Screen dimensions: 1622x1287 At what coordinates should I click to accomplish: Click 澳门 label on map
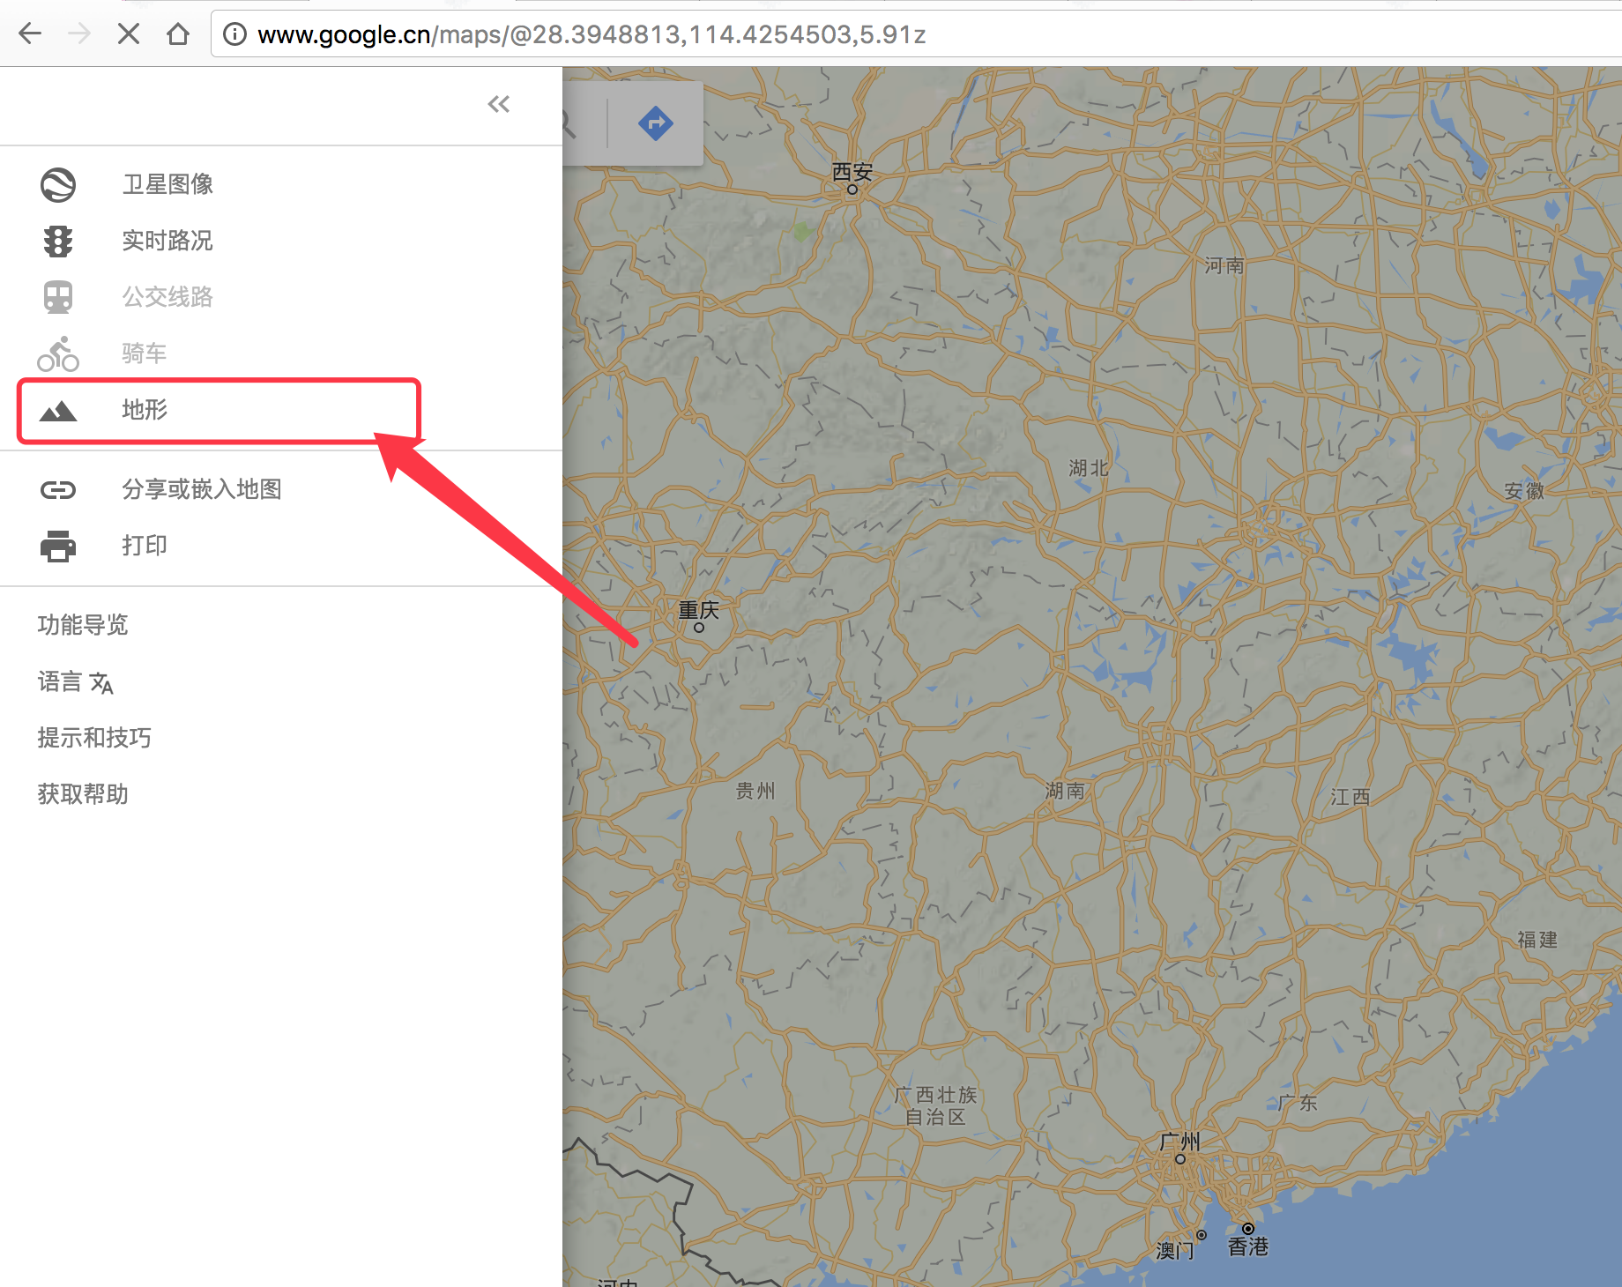click(x=1175, y=1251)
